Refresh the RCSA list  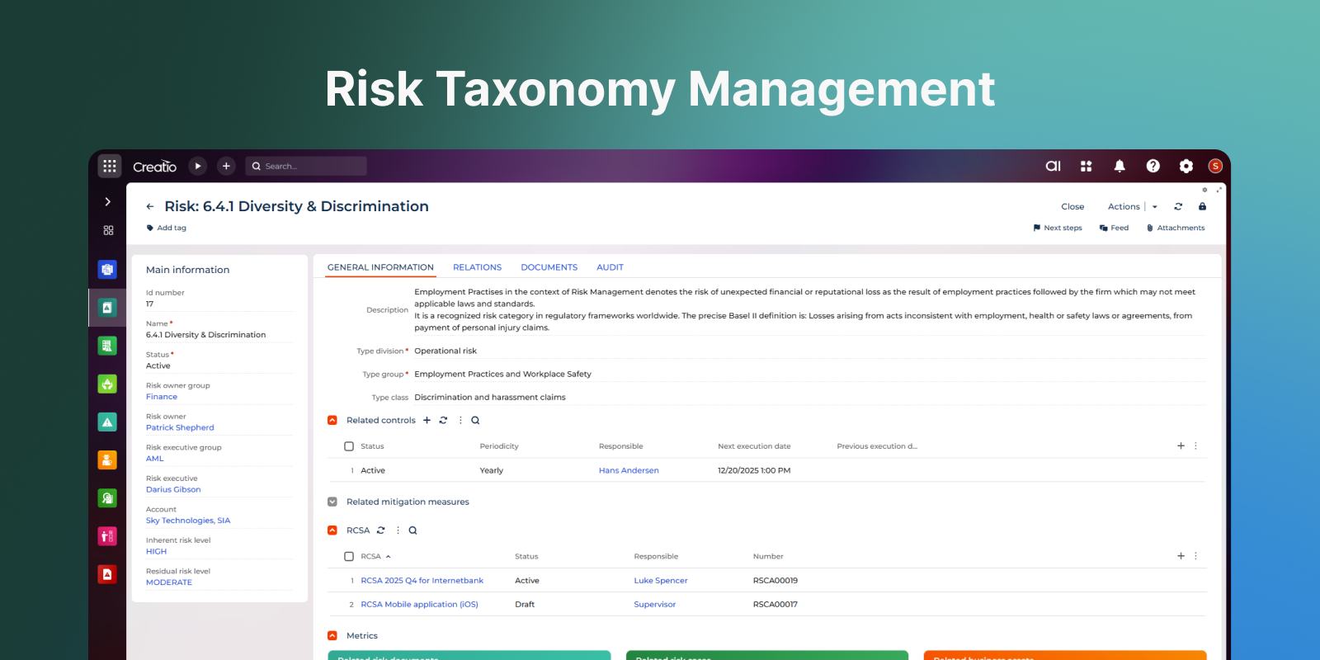click(x=380, y=530)
